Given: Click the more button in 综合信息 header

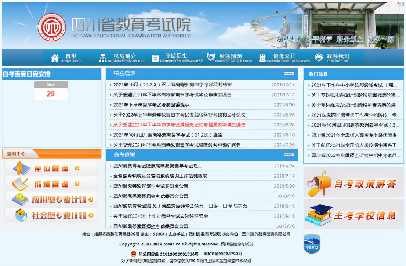Looking at the screenshot, I should [x=289, y=74].
